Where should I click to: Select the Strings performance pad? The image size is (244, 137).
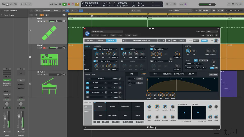[x=138, y=115]
